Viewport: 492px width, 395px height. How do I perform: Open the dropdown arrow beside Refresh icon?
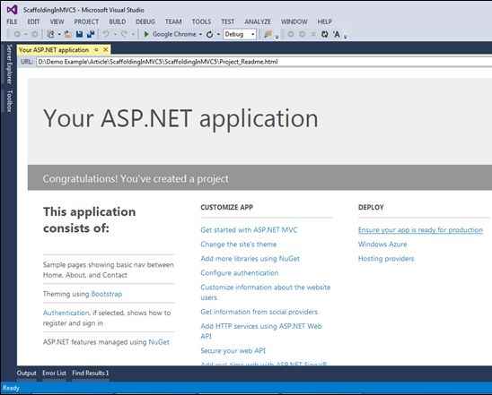pos(218,34)
